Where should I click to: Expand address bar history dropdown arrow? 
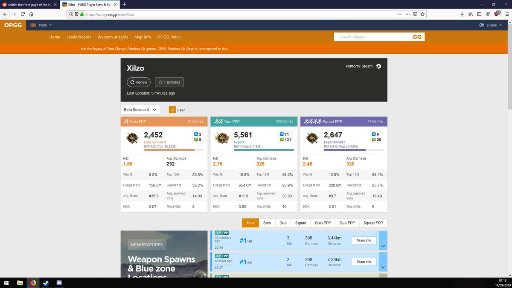coord(400,14)
